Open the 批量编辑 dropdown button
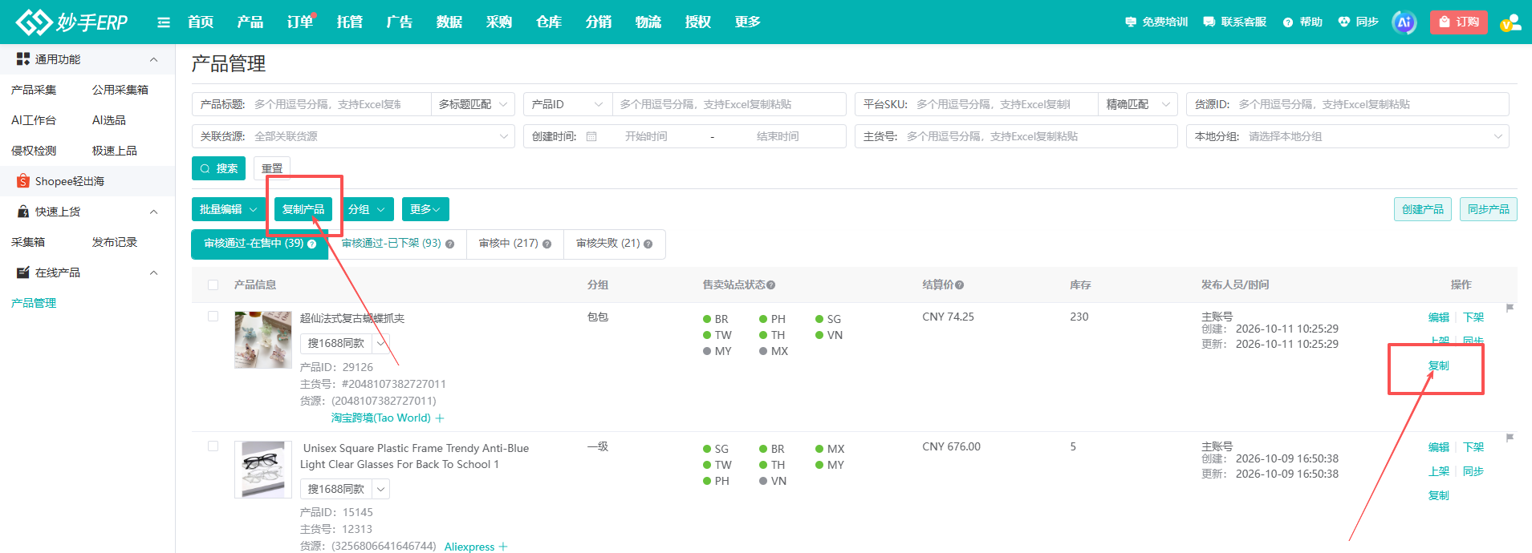 (x=229, y=209)
